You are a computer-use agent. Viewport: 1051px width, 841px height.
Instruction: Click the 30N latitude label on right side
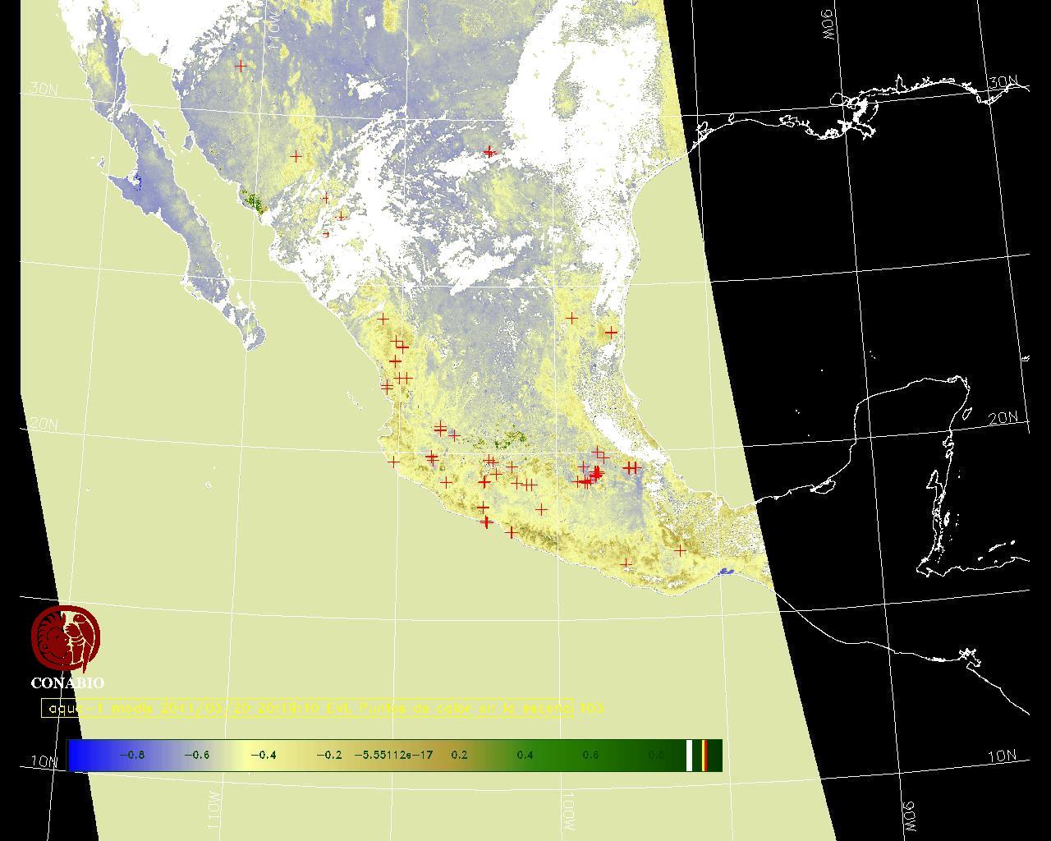pos(1002,82)
